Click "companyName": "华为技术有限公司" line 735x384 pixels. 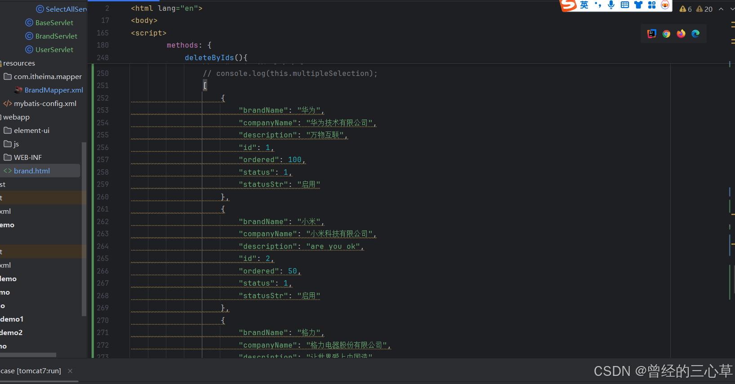tap(307, 123)
